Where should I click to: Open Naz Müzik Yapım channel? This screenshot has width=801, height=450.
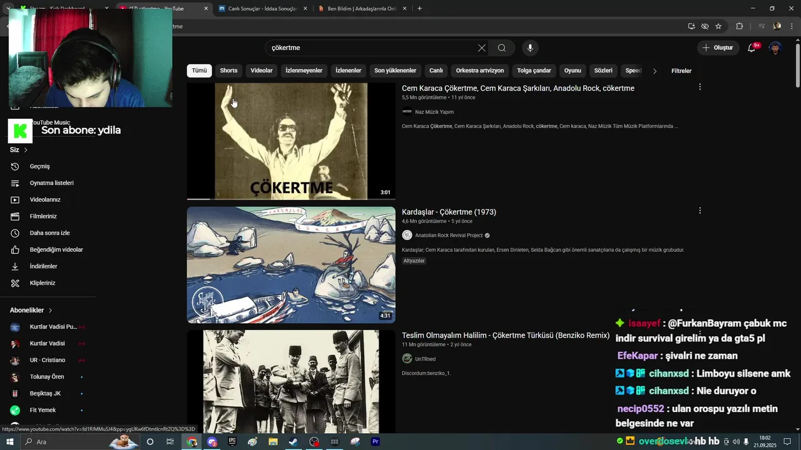[x=434, y=112]
